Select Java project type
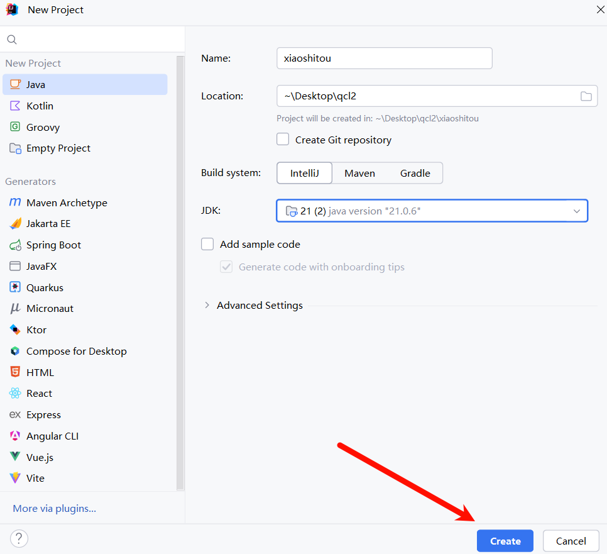This screenshot has height=554, width=607. [x=85, y=84]
